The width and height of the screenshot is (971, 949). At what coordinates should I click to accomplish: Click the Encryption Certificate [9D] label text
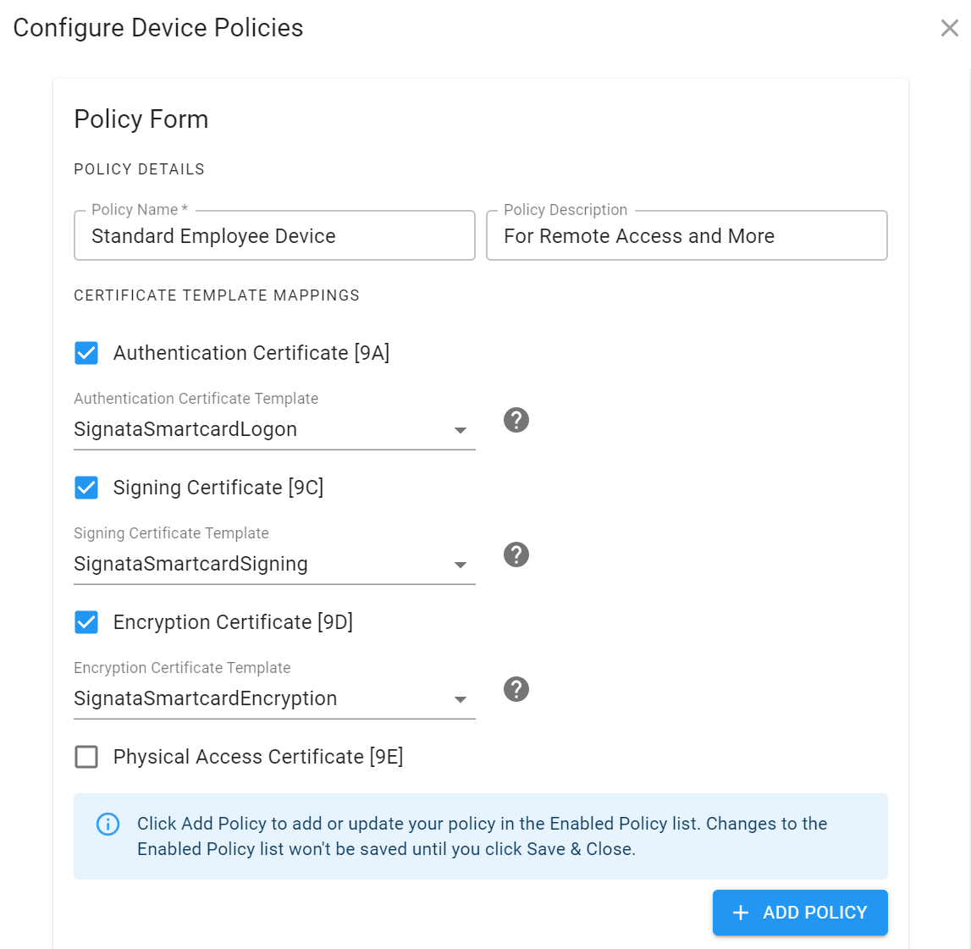point(233,622)
